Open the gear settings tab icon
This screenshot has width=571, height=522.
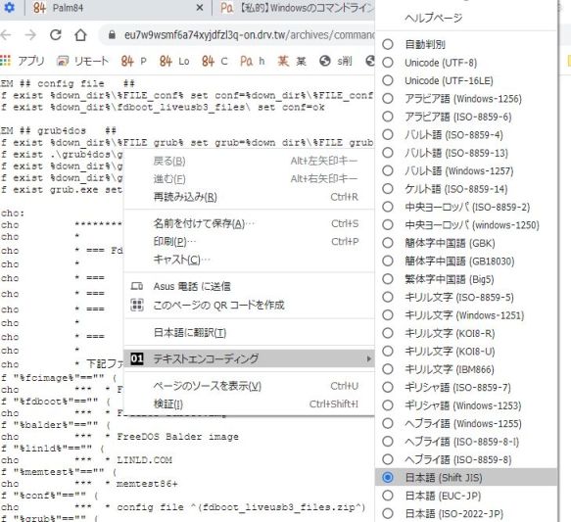tap(9, 7)
